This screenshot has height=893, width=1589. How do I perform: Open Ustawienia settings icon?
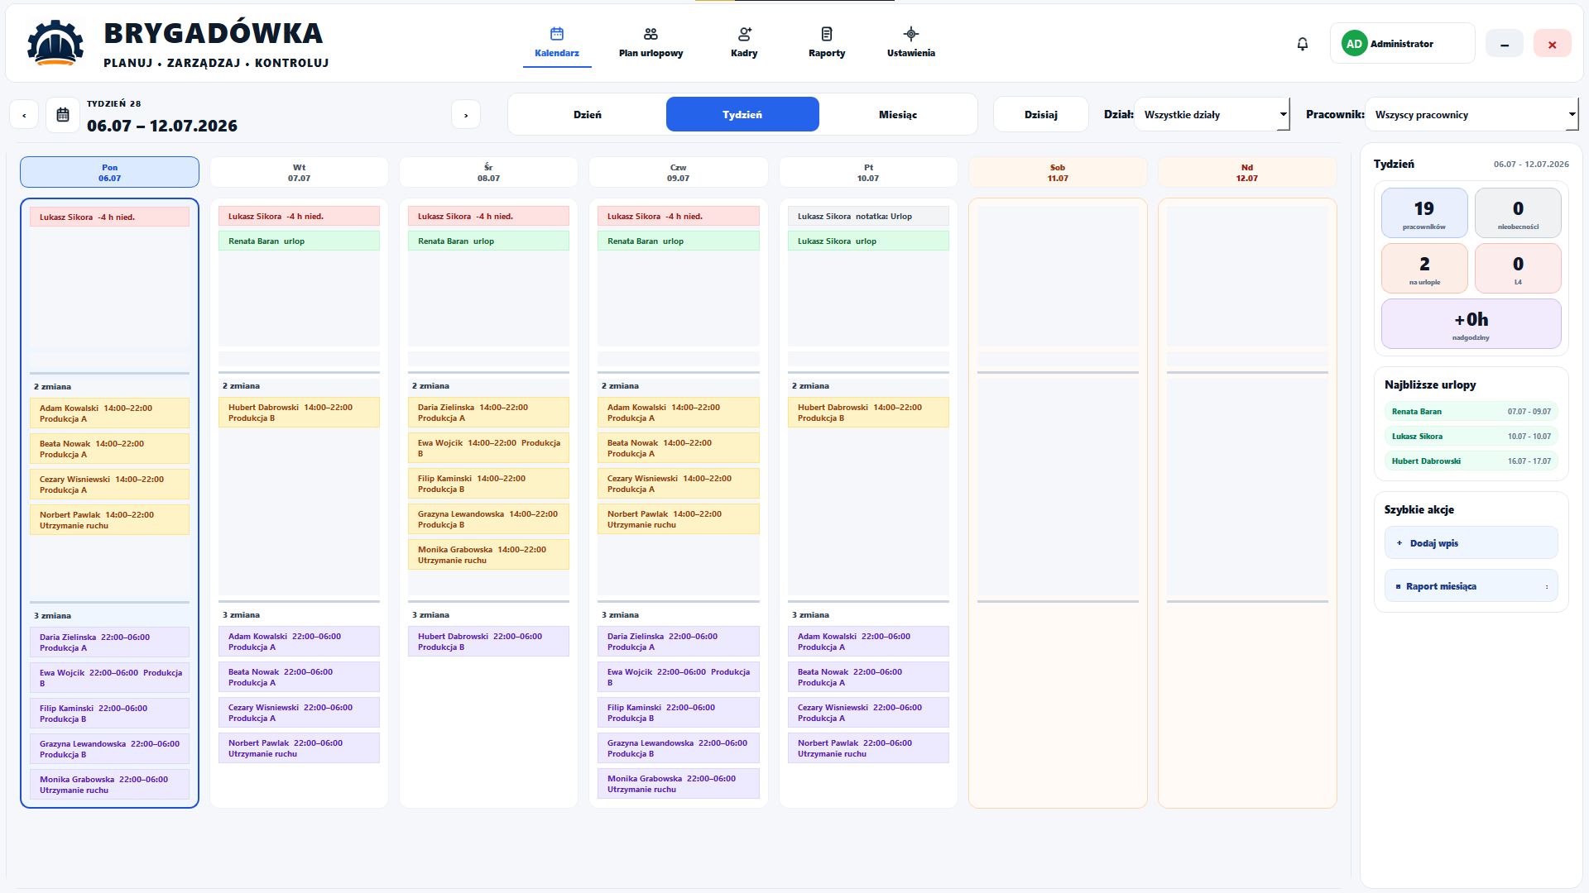point(911,34)
